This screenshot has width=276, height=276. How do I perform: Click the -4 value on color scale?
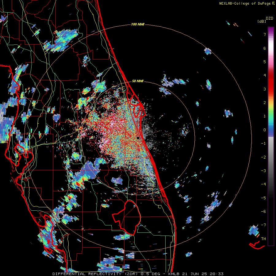263,184
